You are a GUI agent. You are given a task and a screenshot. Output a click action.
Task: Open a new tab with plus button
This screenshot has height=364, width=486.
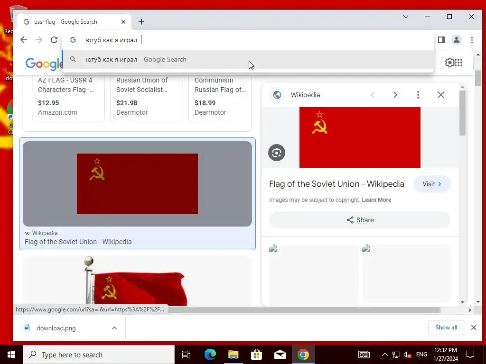click(x=141, y=22)
